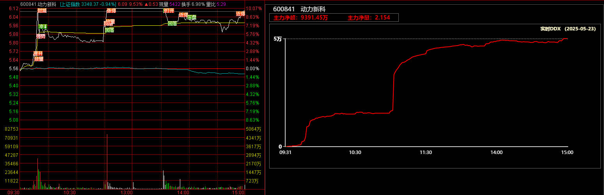Click the 主力净额 9391.45万 readout

[300, 18]
